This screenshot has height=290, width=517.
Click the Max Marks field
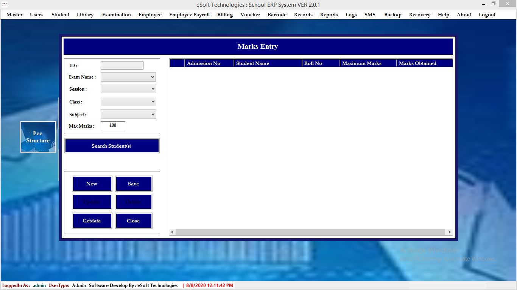point(113,126)
